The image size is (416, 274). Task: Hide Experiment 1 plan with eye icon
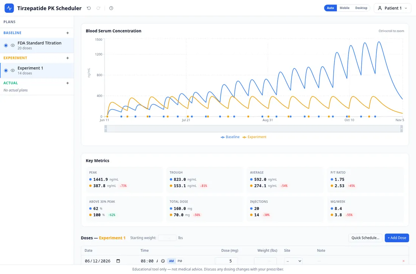[x=13, y=71]
